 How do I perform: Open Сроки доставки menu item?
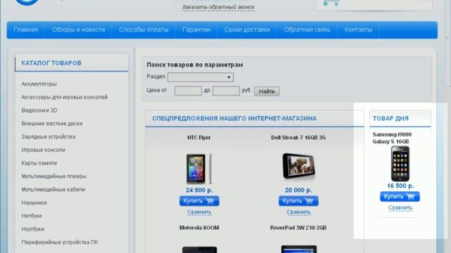[x=247, y=30]
